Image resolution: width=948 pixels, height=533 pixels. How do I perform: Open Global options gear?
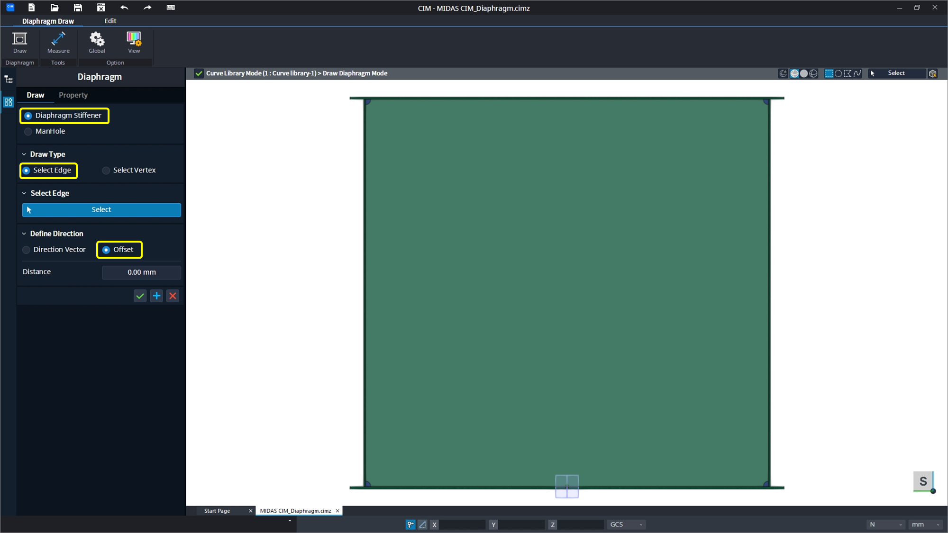97,43
